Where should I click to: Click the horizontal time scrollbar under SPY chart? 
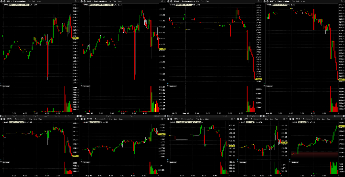point(37,115)
